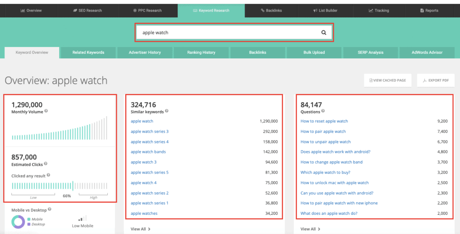This screenshot has height=234, width=460.
Task: Expand View All under Similar keywords
Action: click(x=140, y=229)
